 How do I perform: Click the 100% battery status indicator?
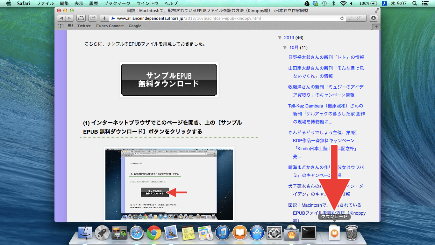coord(369,4)
